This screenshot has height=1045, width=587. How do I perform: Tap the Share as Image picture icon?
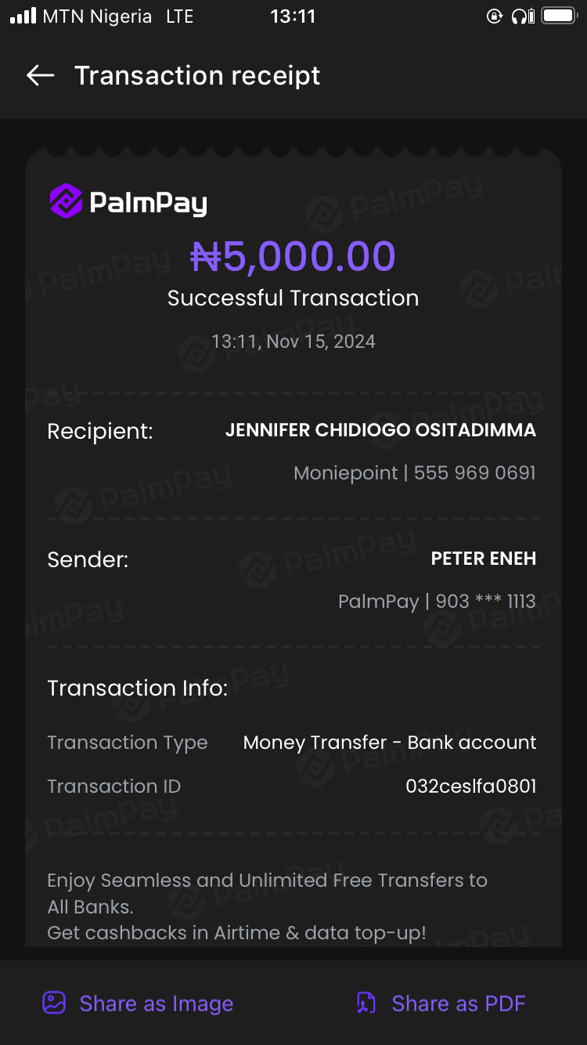[x=54, y=1003]
